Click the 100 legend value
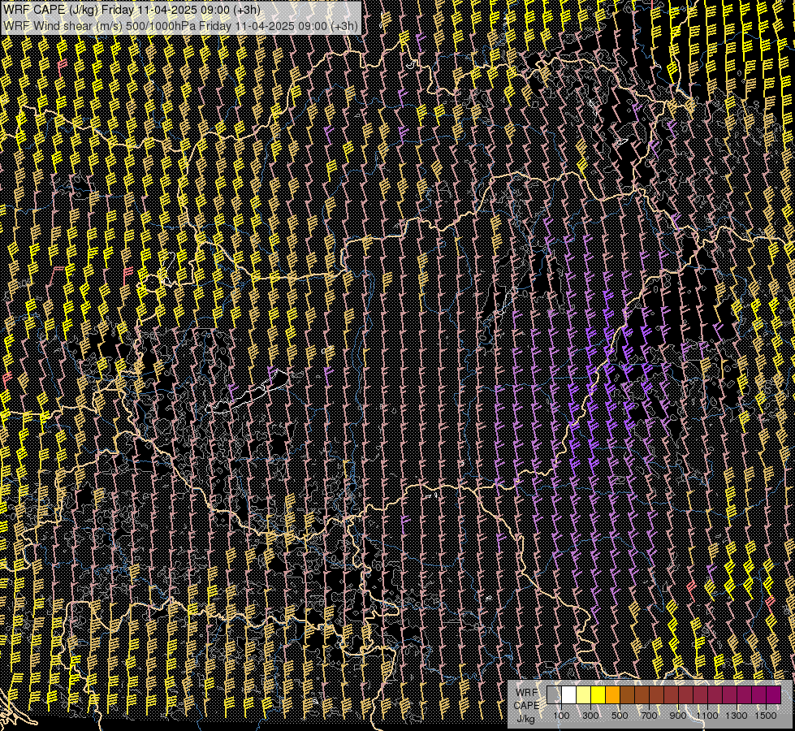The height and width of the screenshot is (731, 795). (x=561, y=716)
